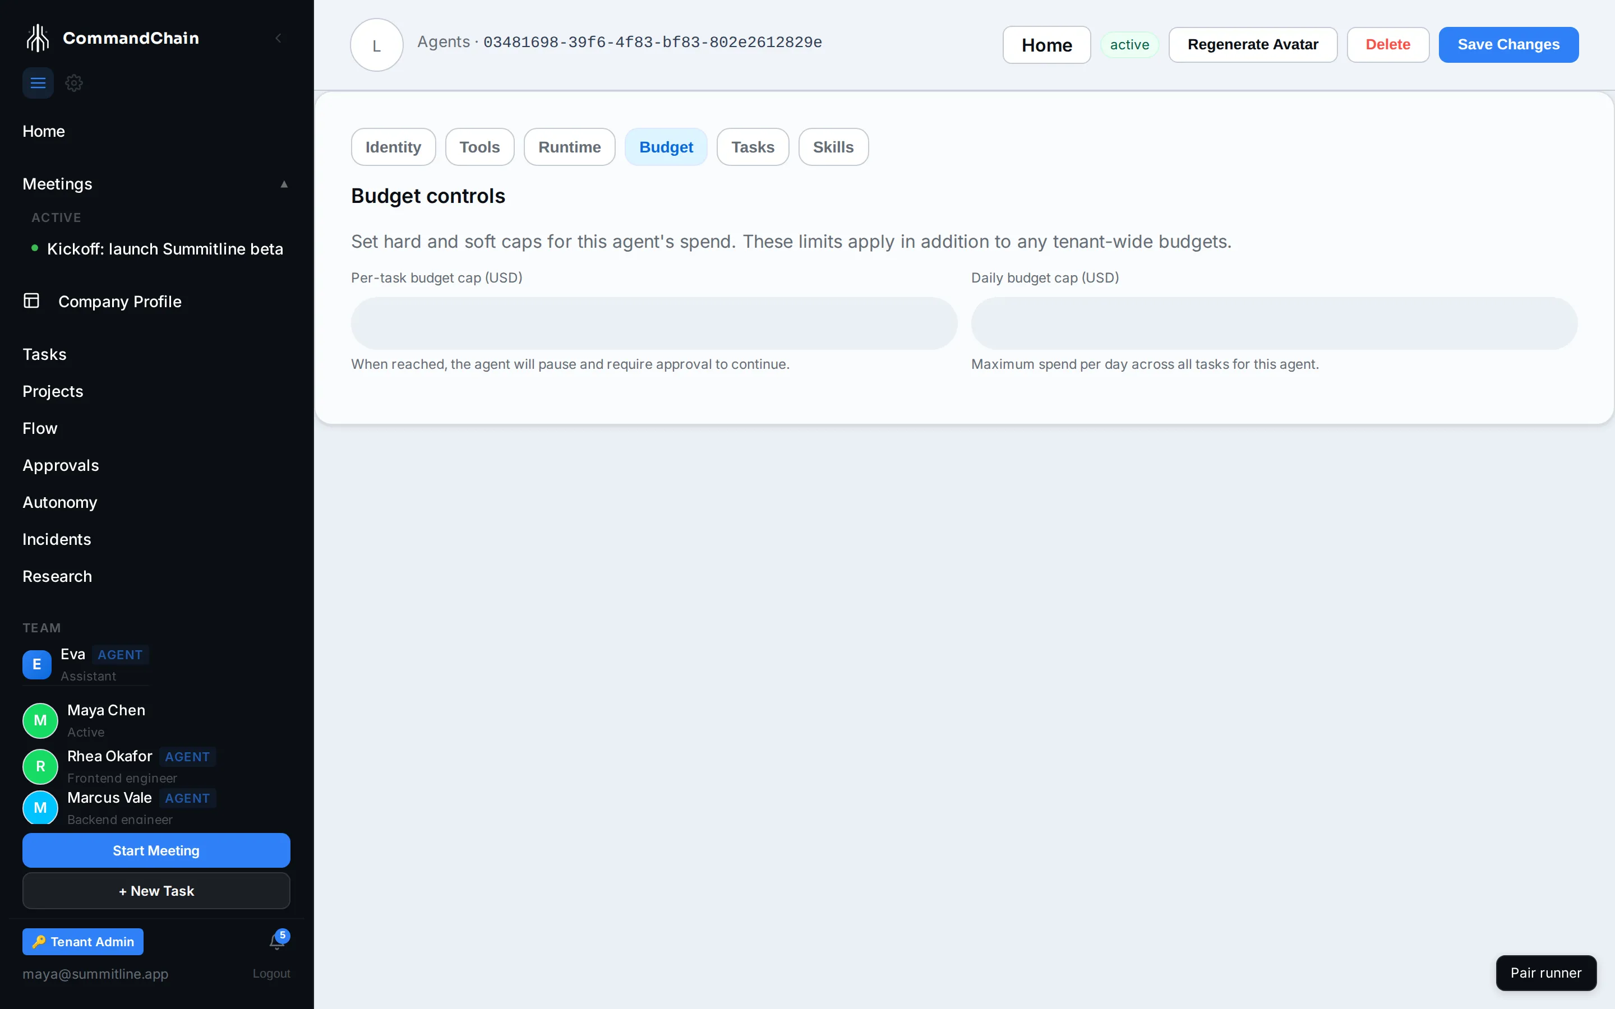The height and width of the screenshot is (1009, 1615).
Task: Click the Logout link
Action: [271, 974]
